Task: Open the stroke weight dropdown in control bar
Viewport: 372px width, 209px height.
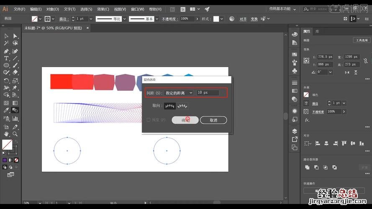Action: point(90,19)
